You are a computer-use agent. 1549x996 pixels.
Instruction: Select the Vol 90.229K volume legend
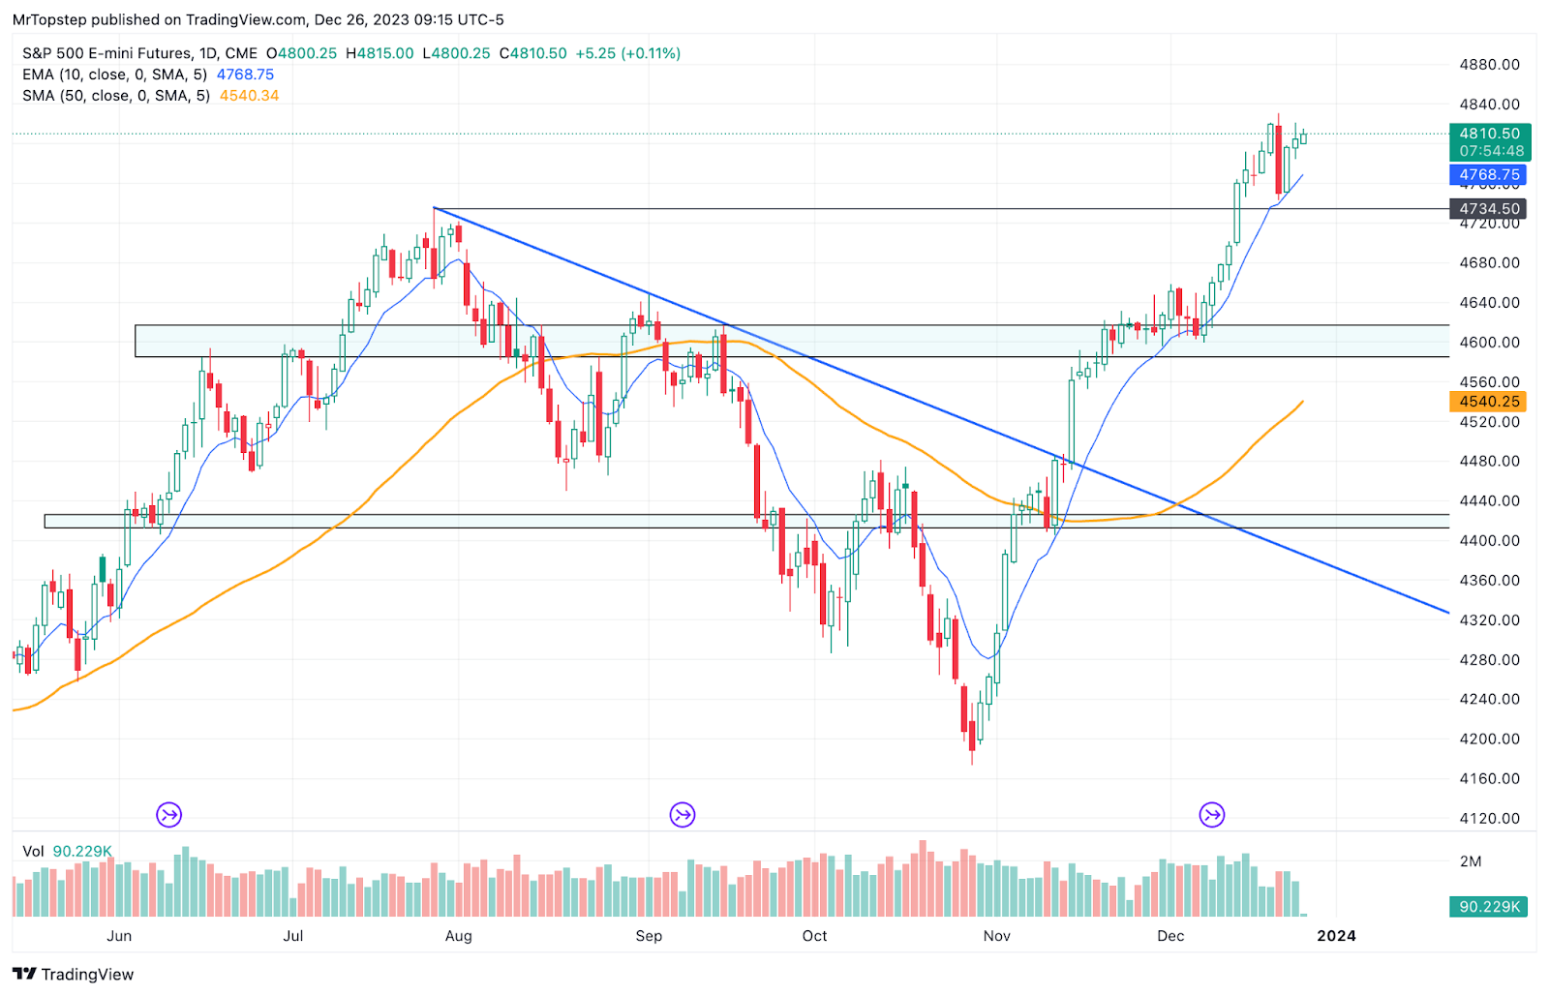68,852
